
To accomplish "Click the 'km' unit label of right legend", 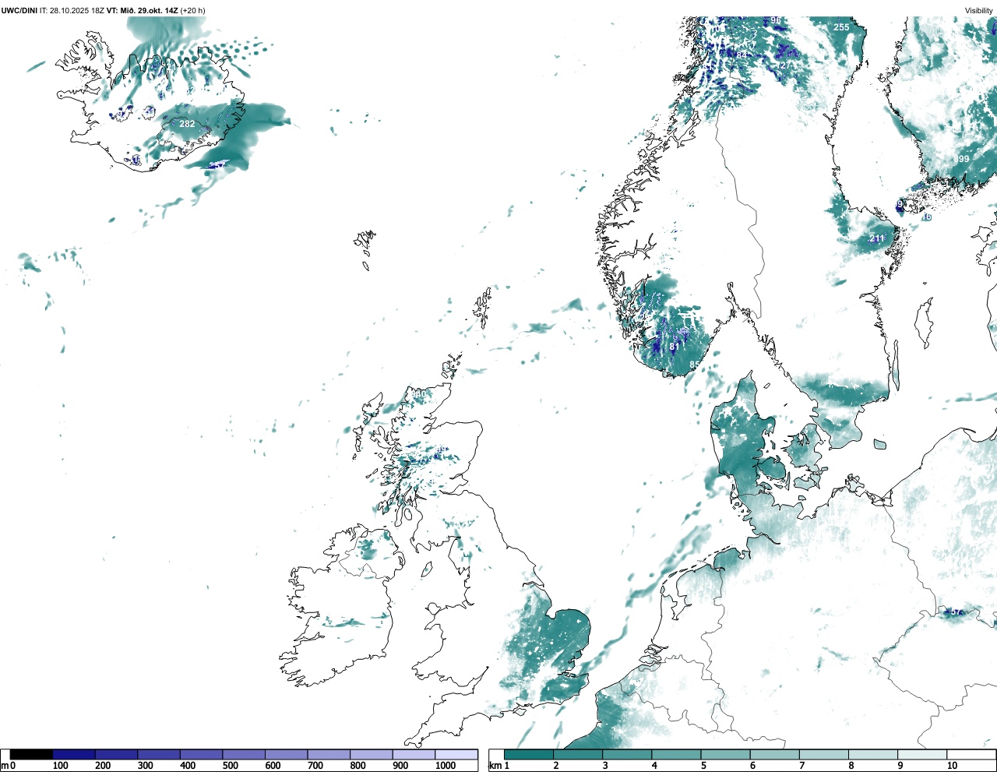I will [495, 766].
